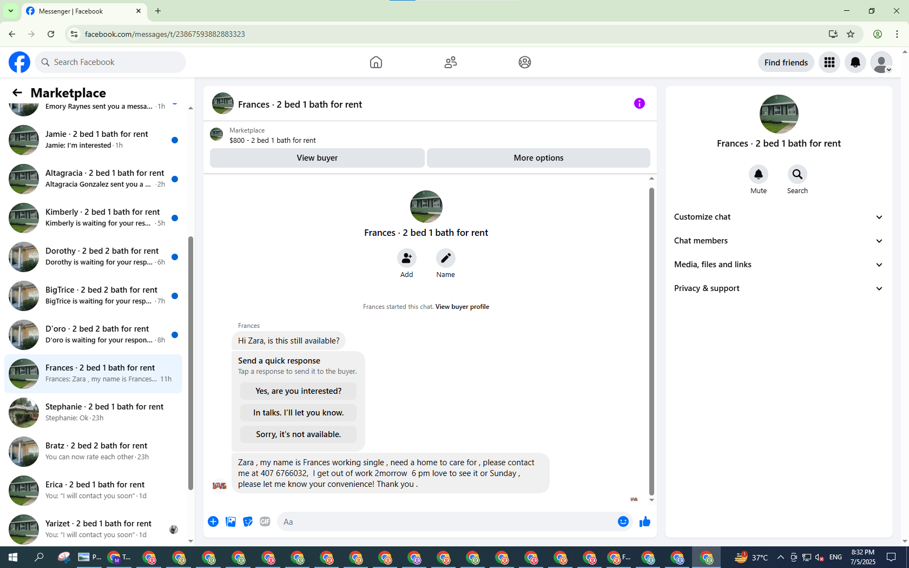This screenshot has height=568, width=909.
Task: Click View buyer button
Action: [317, 158]
